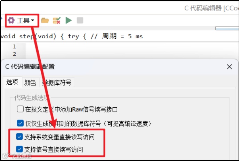Viewport: 239px width, 161px height.
Task: Switch to the 选项 tab
Action: (12, 82)
